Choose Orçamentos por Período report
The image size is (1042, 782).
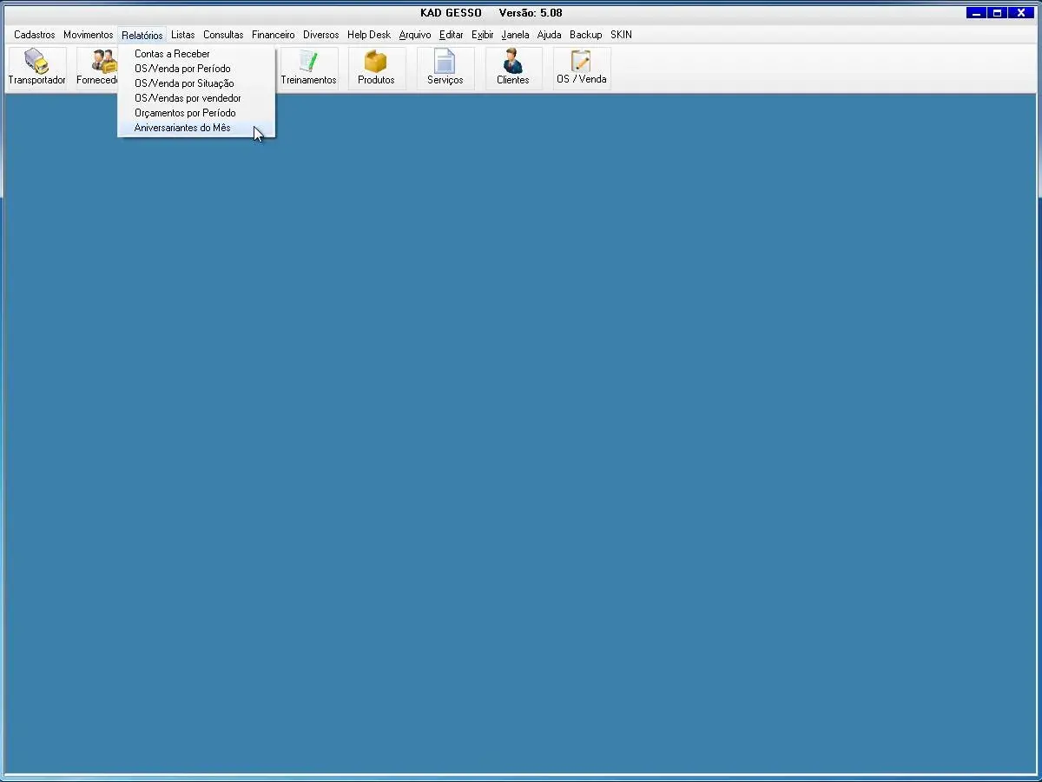[185, 113]
